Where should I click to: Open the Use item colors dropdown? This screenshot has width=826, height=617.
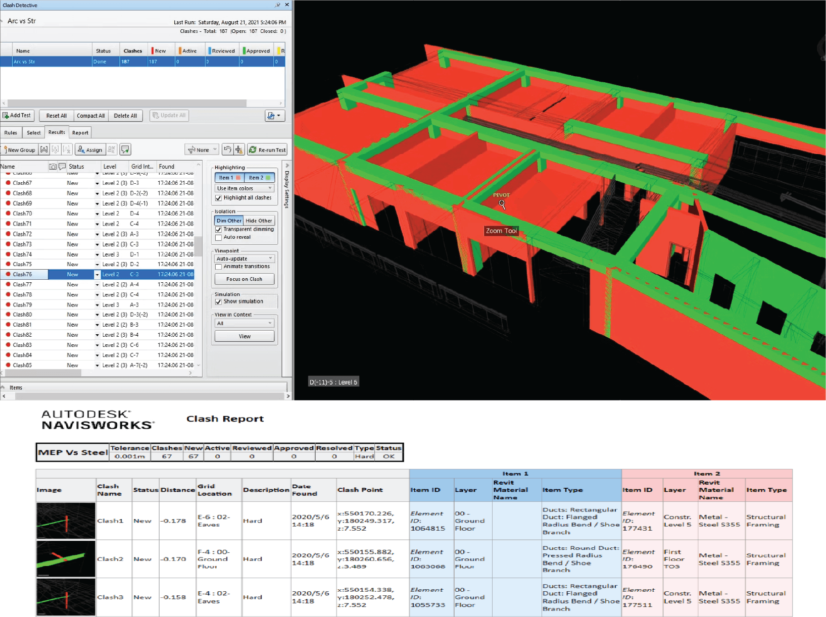[245, 188]
